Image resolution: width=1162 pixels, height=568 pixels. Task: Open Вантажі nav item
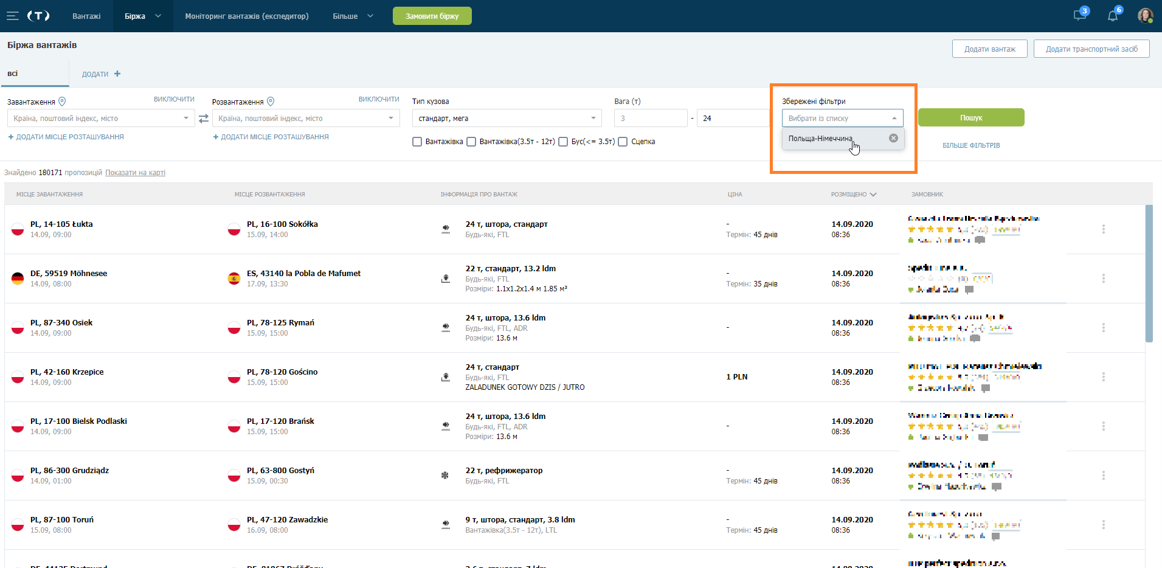tap(86, 16)
